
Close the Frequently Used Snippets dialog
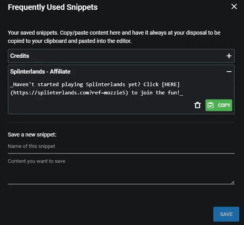[x=234, y=7]
